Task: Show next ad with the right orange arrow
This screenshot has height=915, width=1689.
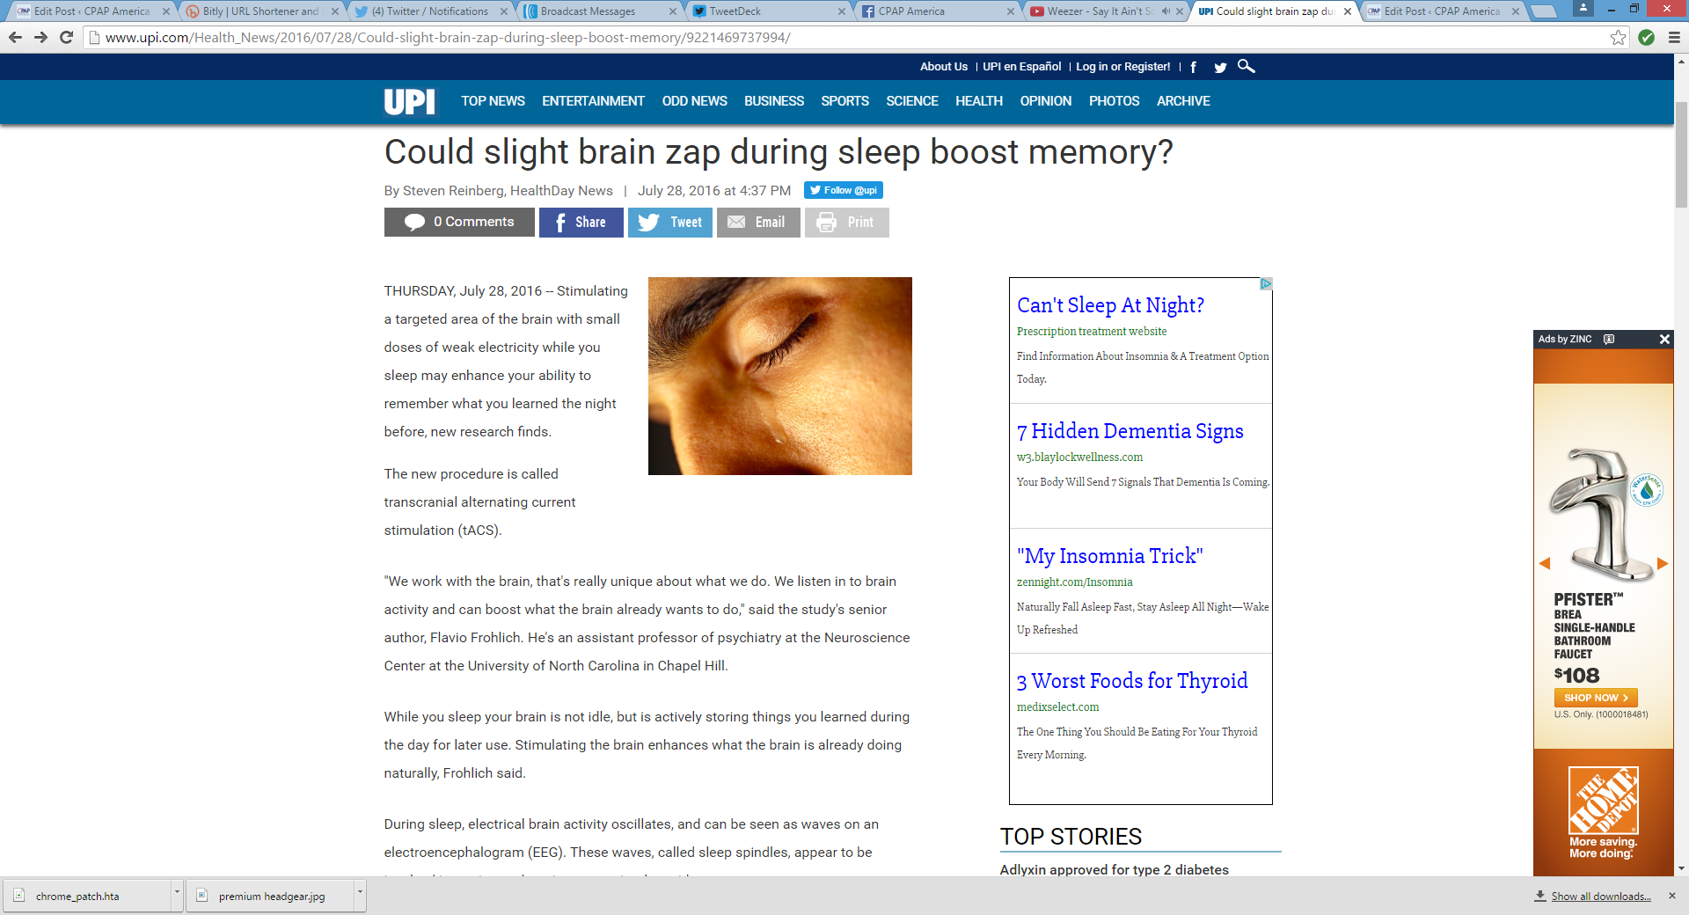Action: pos(1663,563)
